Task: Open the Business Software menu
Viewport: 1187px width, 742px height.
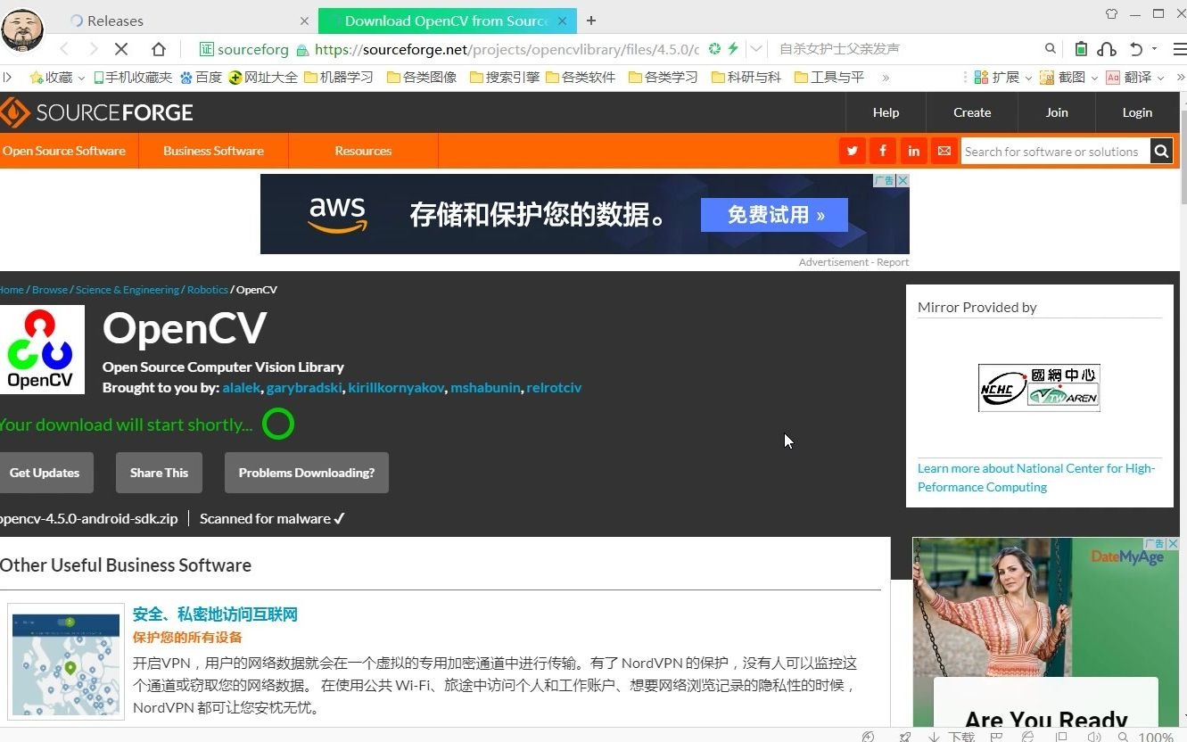Action: click(213, 151)
